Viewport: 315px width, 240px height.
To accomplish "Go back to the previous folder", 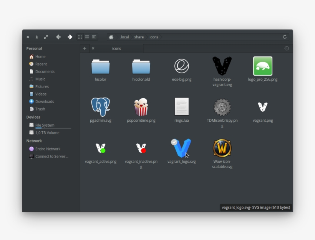I will tap(58, 37).
